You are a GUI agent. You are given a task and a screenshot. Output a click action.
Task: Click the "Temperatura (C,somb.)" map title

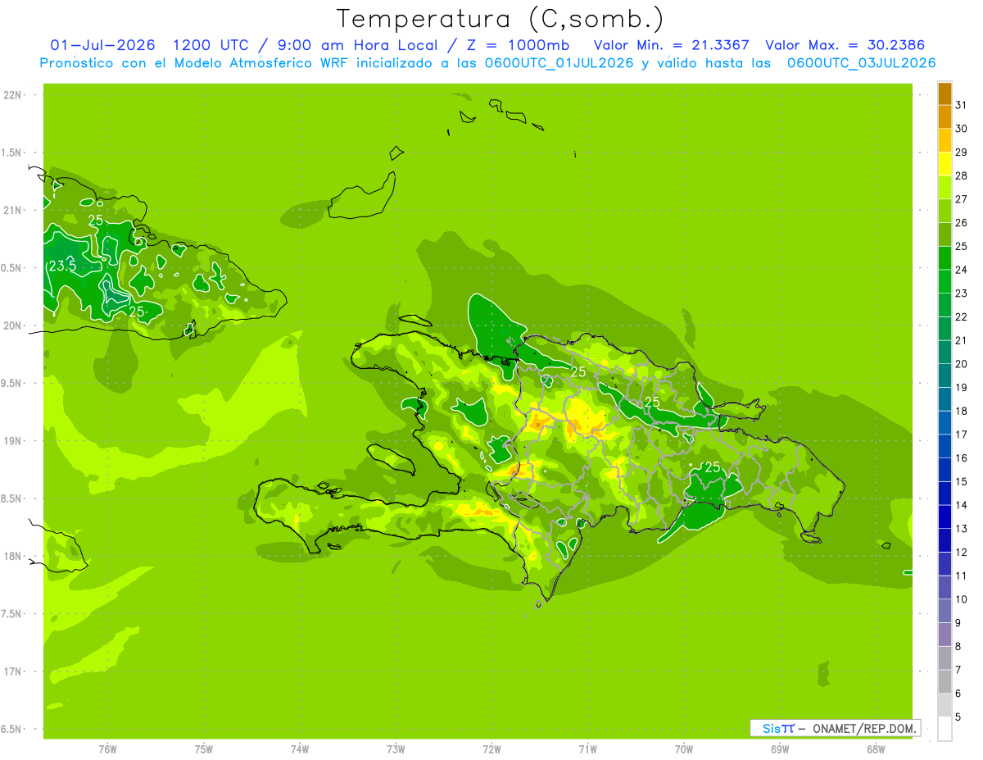tap(500, 19)
